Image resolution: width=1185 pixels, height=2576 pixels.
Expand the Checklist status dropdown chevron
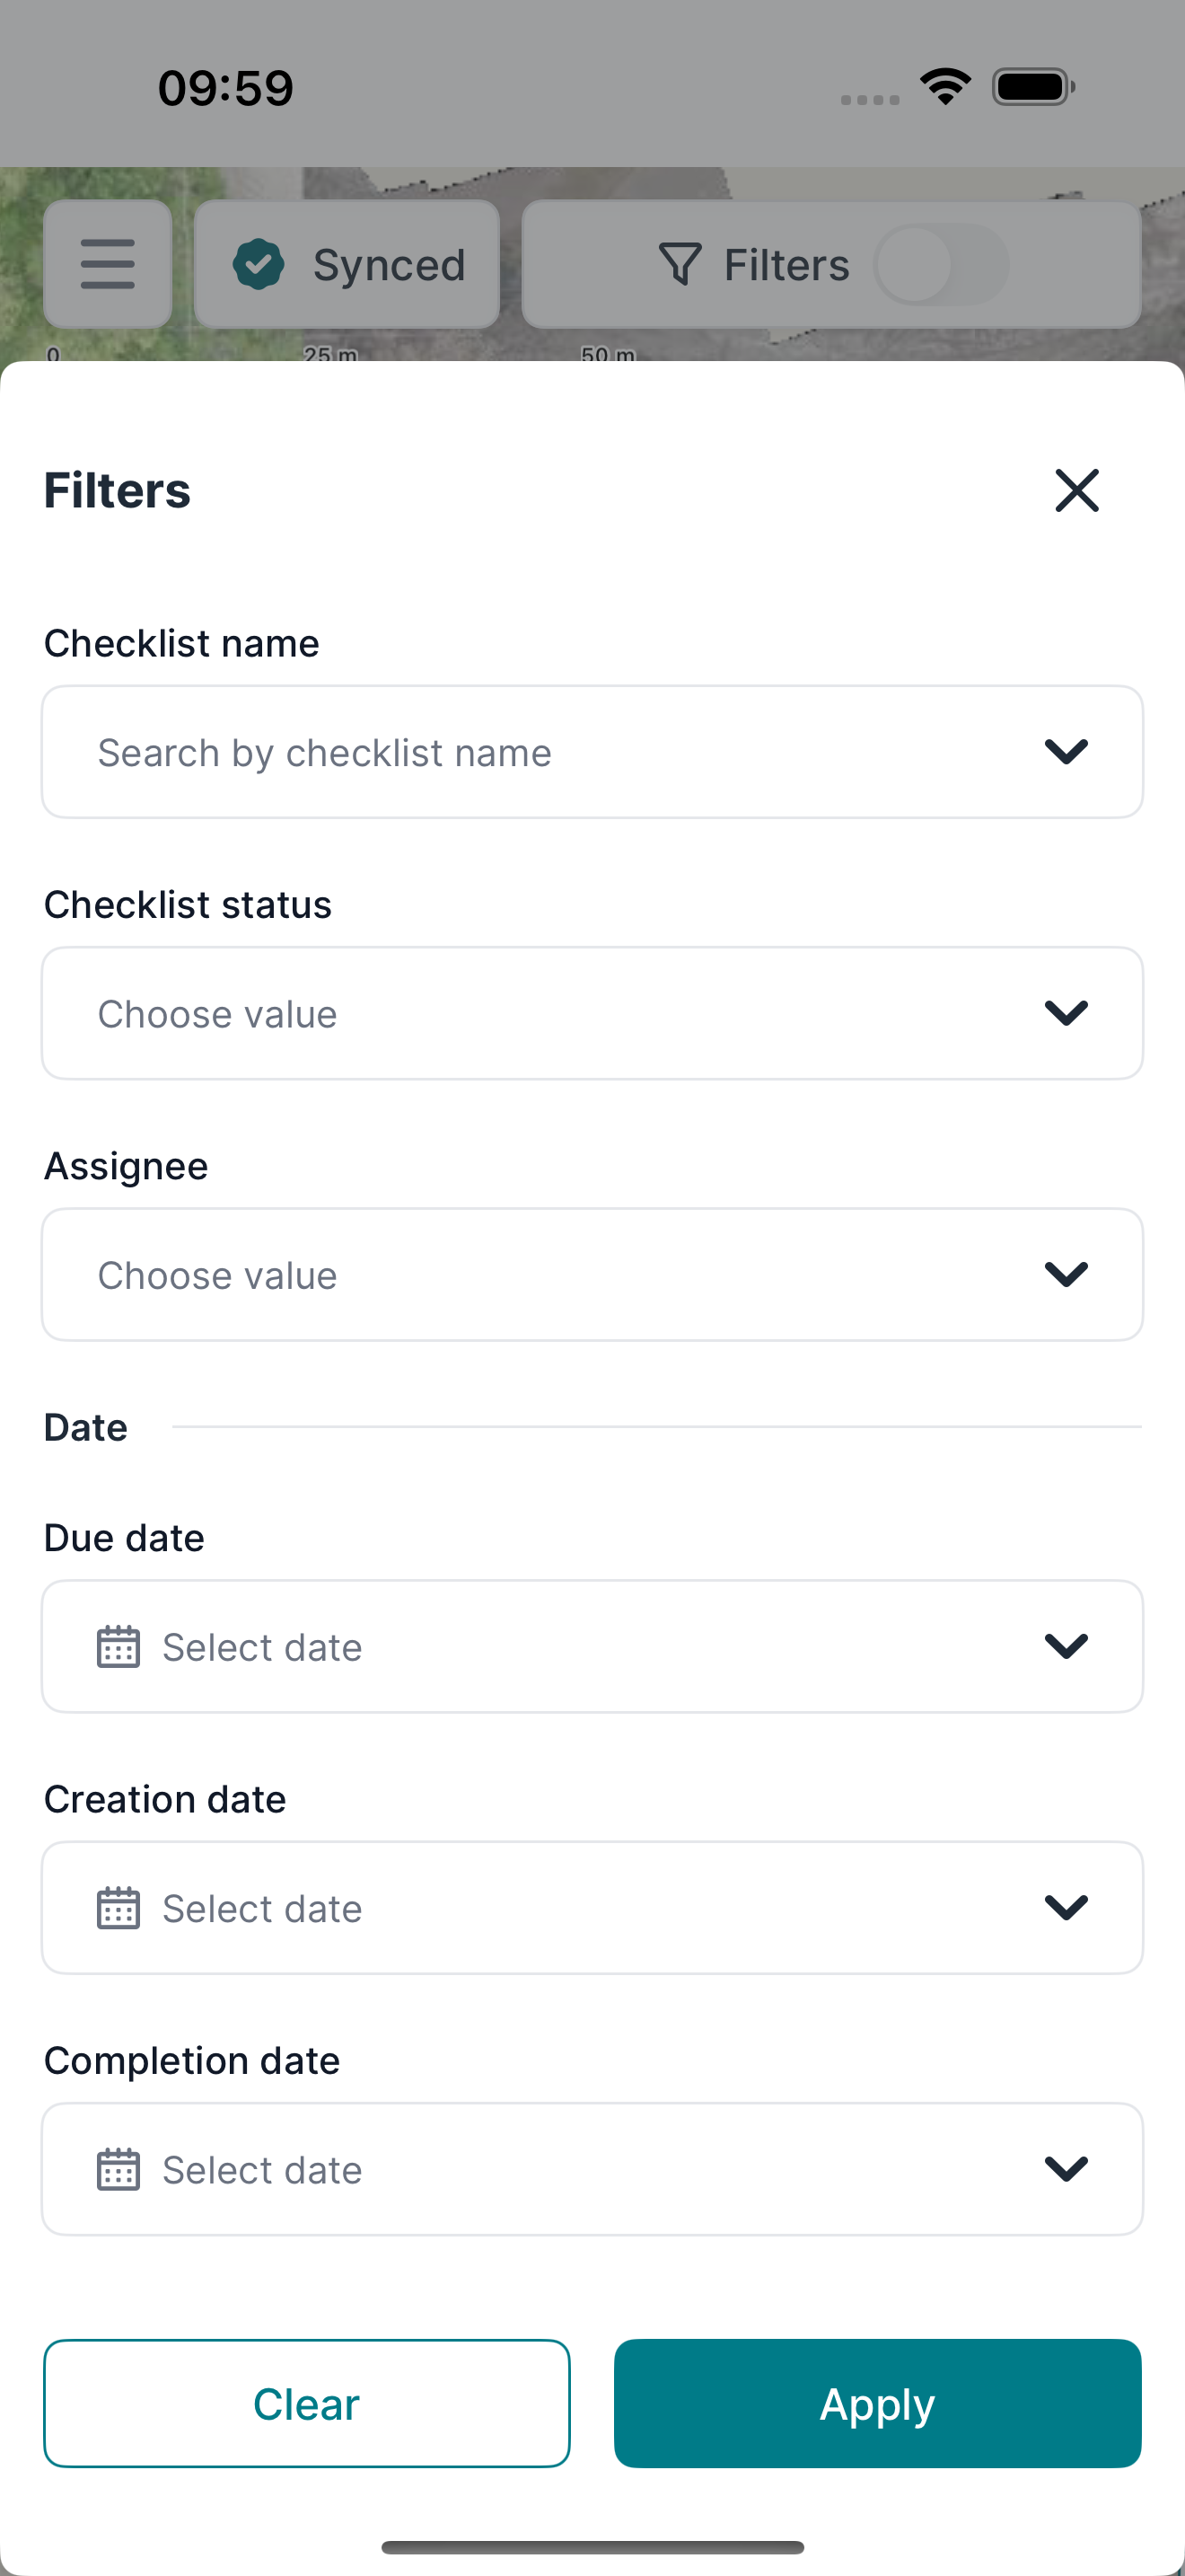click(x=1066, y=1013)
